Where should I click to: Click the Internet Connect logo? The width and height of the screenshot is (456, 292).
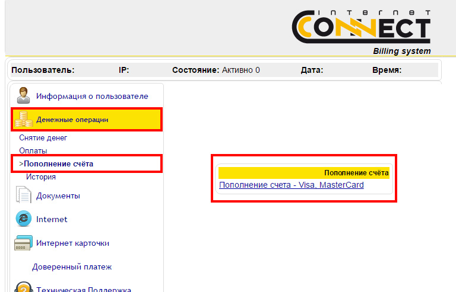tap(361, 28)
